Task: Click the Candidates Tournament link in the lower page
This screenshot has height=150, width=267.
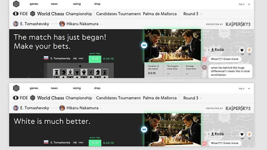Action: pos(118,98)
